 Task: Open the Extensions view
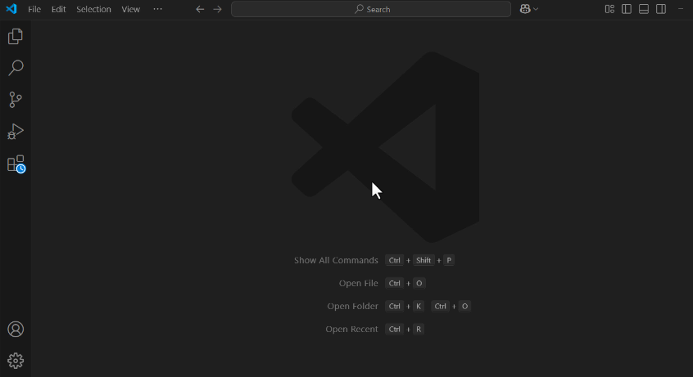point(16,164)
